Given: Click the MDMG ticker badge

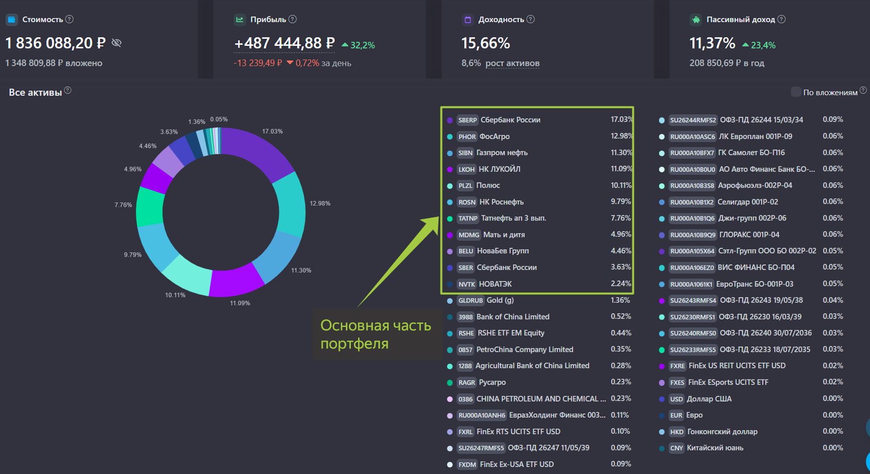Looking at the screenshot, I should tap(469, 235).
